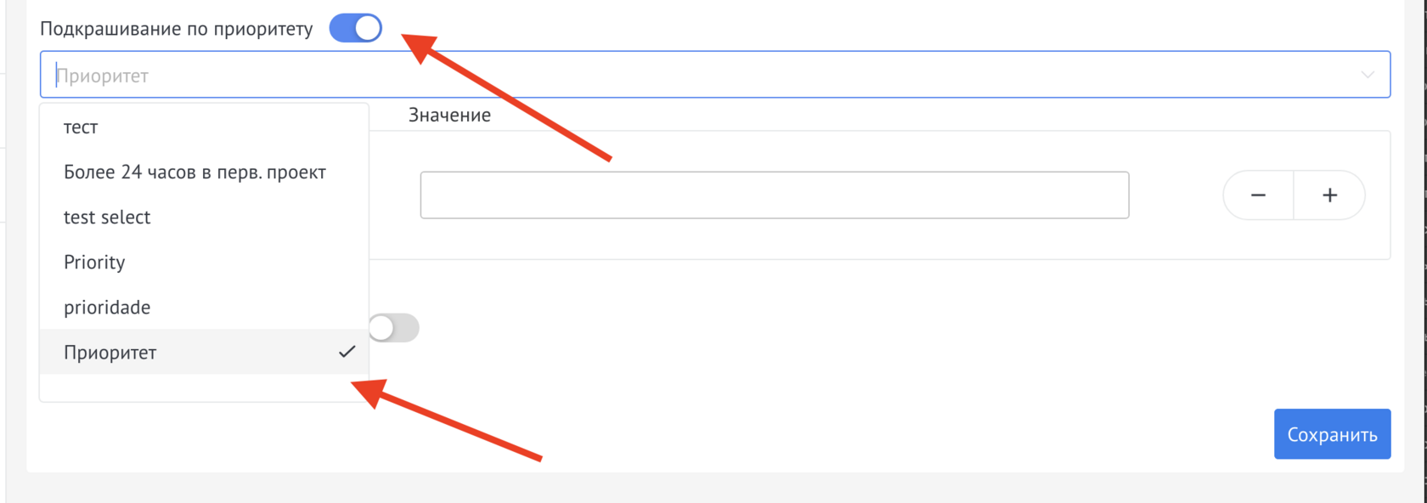
Task: Click into the empty Значение text field
Action: point(774,195)
